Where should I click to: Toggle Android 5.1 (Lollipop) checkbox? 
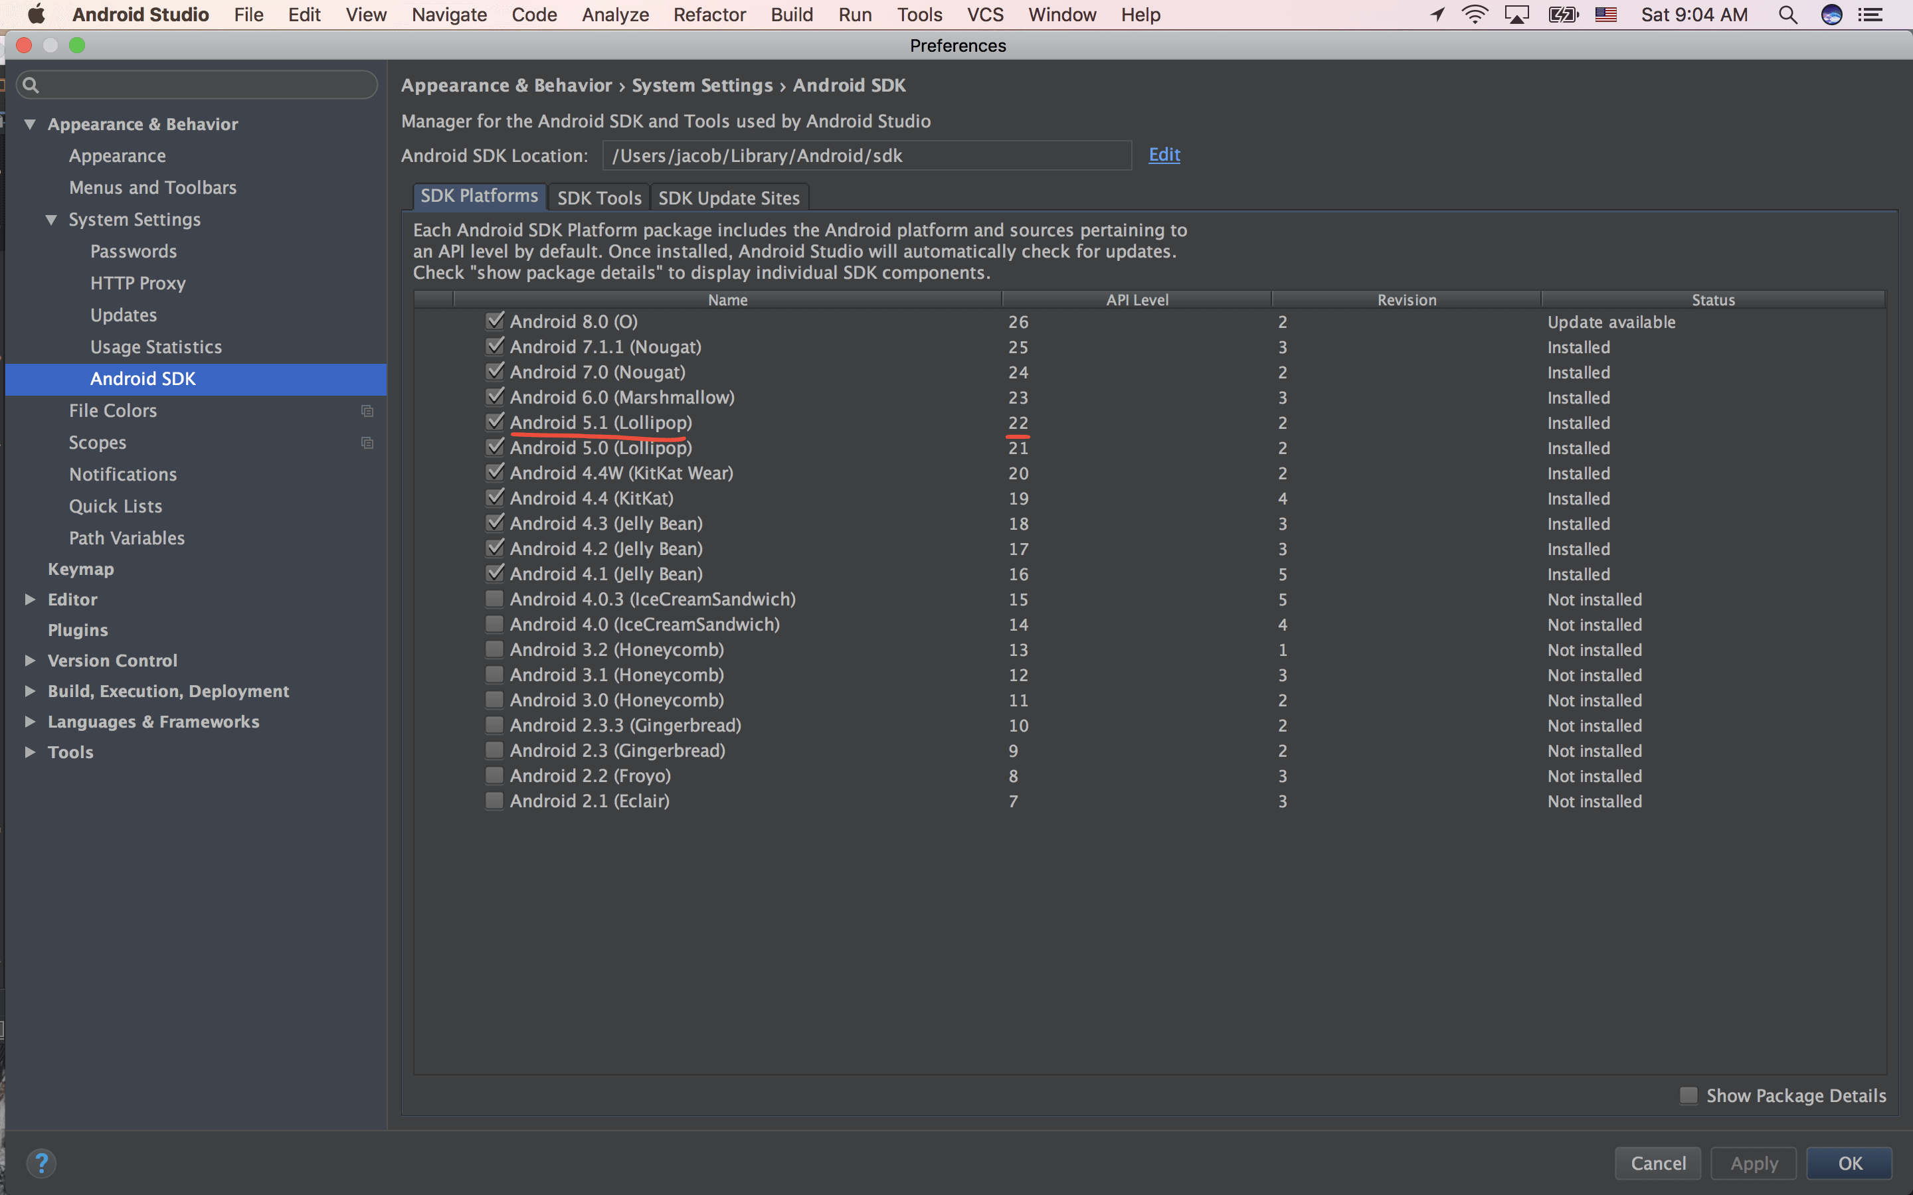point(495,422)
